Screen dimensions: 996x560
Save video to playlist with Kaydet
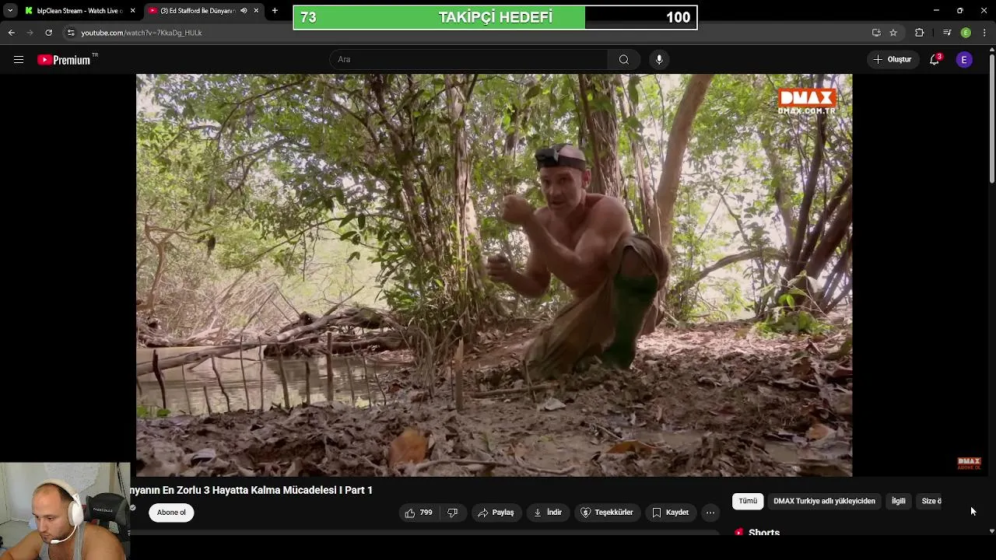pyautogui.click(x=670, y=513)
